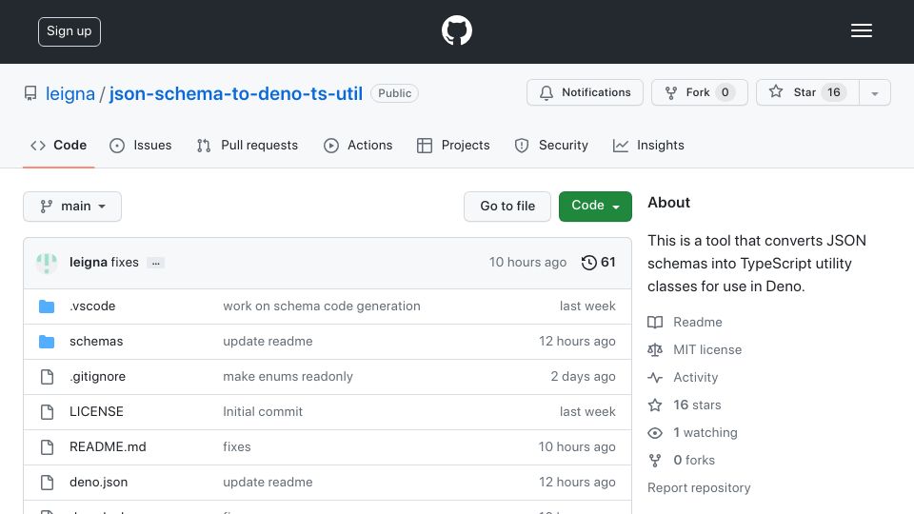Click leigna's avatar in commit header
914x514 pixels.
point(47,263)
